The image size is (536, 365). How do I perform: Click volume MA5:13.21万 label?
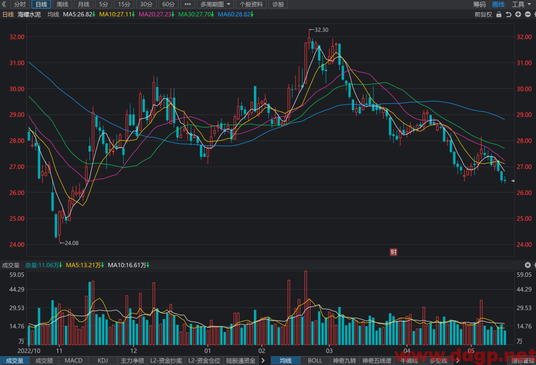click(85, 265)
